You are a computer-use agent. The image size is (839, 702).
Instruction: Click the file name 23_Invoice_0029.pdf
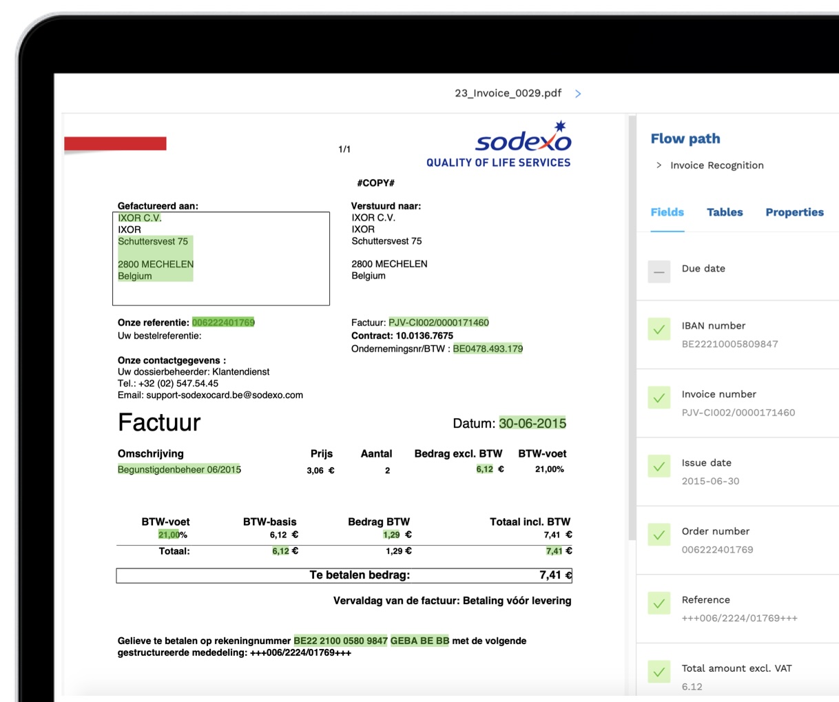pos(508,93)
